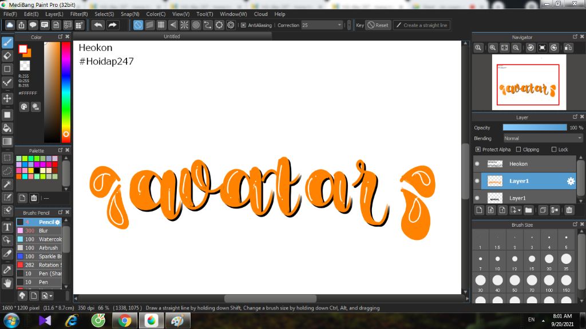Open settings gear of selected Layer1

pos(571,181)
